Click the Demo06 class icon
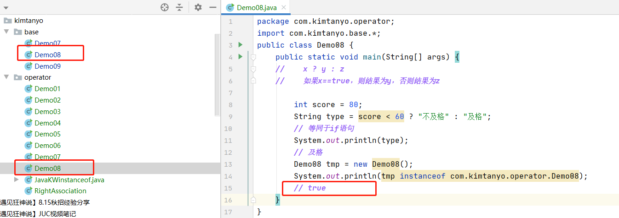The image size is (619, 218). [29, 145]
